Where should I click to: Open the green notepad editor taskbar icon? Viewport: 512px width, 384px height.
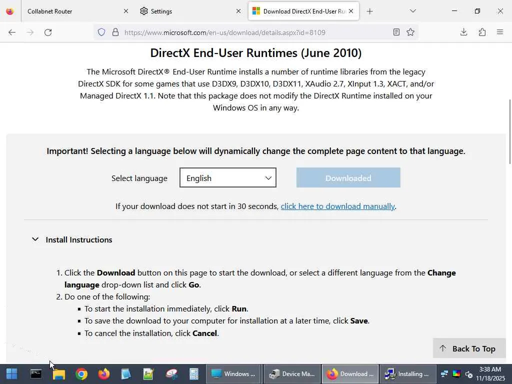tap(148, 374)
